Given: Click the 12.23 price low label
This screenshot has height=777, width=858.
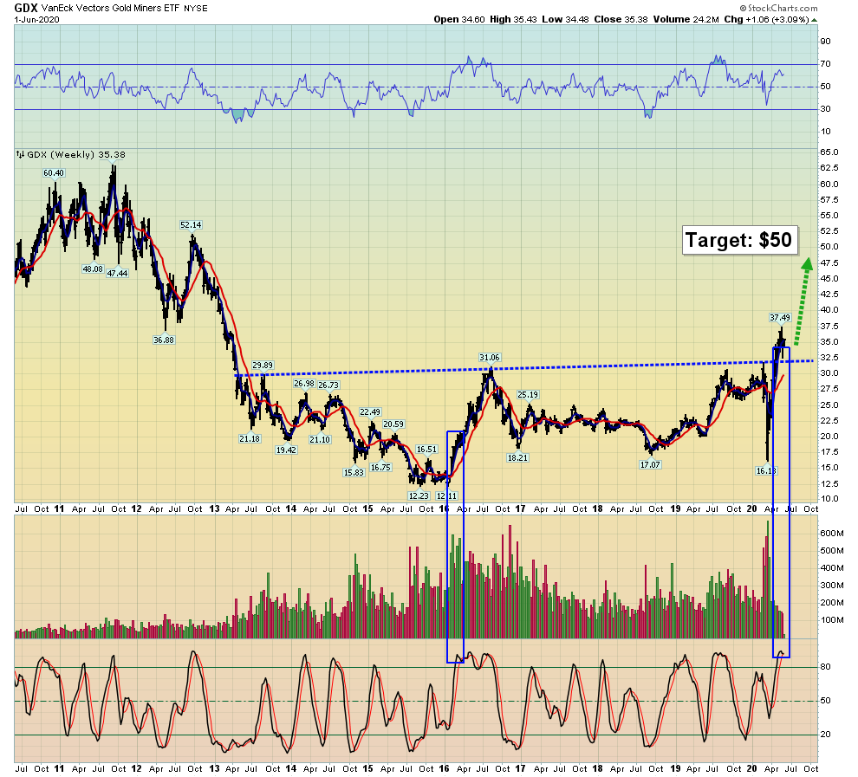Looking at the screenshot, I should [x=419, y=495].
